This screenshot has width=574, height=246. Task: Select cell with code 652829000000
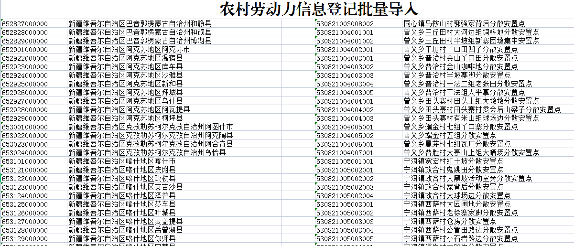34,41
